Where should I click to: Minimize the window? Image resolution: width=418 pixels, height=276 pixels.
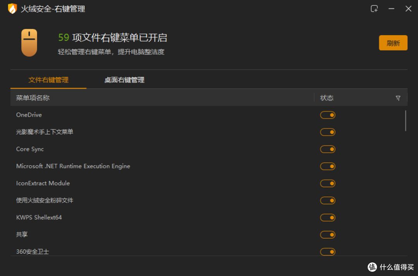391,9
